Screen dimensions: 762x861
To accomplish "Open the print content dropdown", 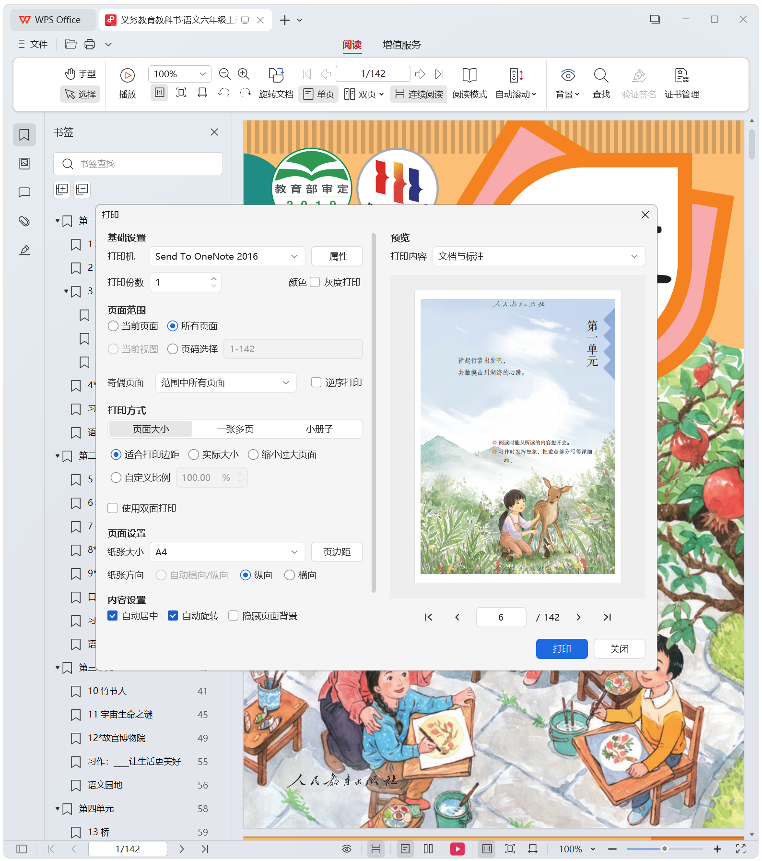I will [x=539, y=256].
